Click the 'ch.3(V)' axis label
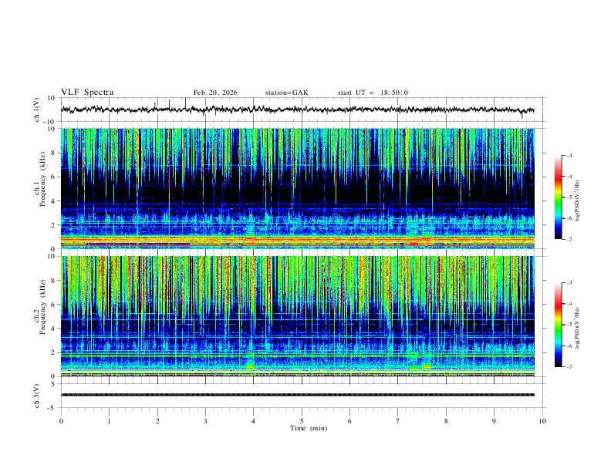Viewport: 611px width, 472px height. [37, 396]
